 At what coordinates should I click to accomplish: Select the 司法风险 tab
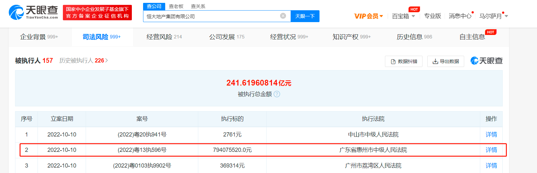click(x=102, y=37)
